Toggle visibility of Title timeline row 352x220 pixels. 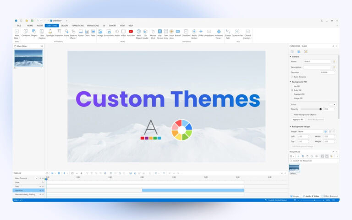point(40,187)
